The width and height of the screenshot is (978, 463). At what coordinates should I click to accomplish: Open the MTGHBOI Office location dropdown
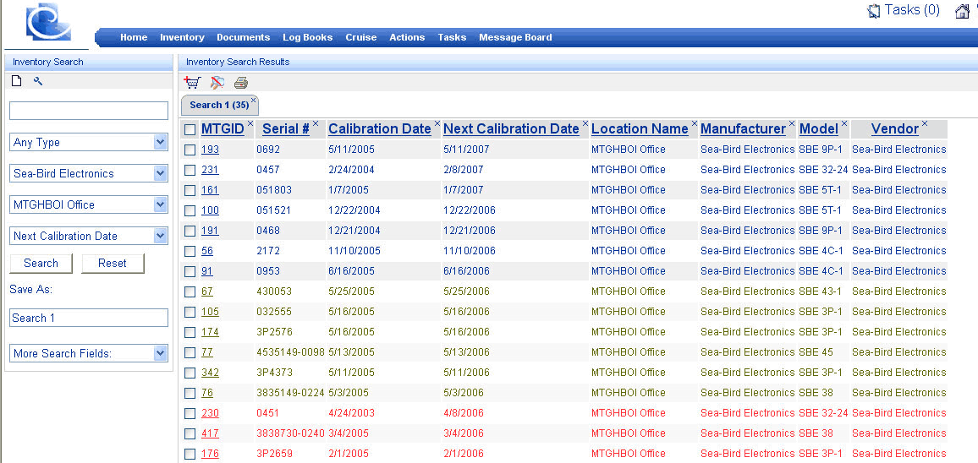pos(89,204)
